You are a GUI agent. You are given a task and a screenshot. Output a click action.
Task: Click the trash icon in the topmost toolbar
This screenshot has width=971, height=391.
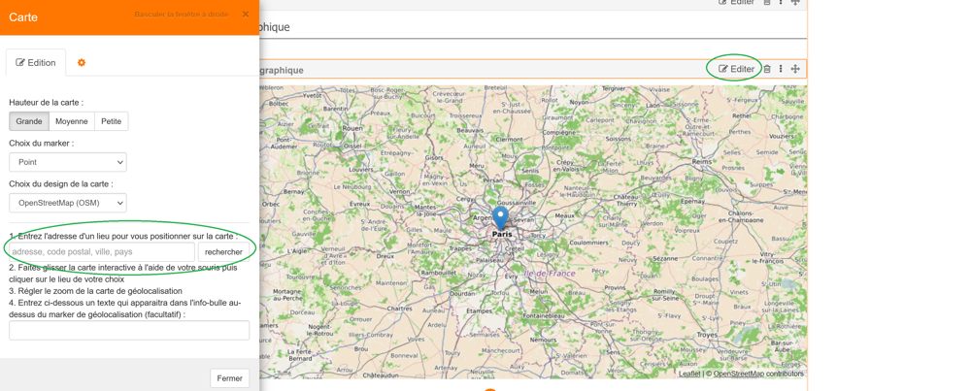pyautogui.click(x=767, y=3)
